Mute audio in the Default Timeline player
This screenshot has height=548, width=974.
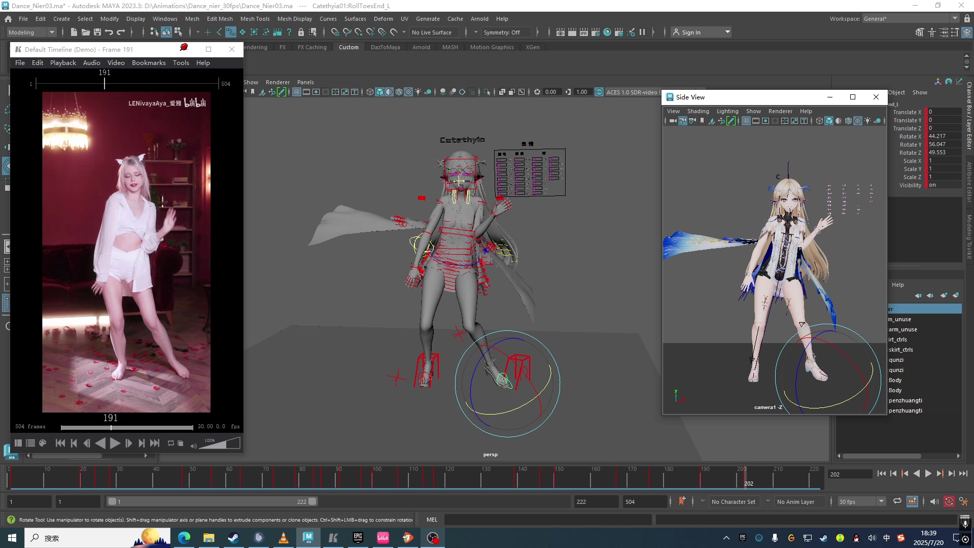click(x=193, y=445)
